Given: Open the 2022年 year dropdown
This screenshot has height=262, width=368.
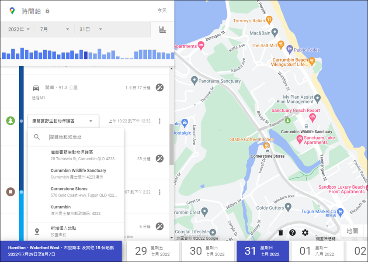Looking at the screenshot, I should click(x=19, y=29).
